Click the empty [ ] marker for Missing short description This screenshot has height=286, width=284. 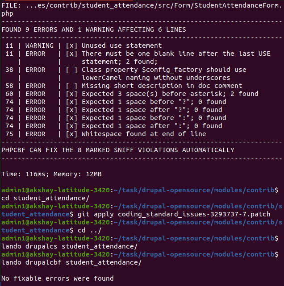[71, 86]
